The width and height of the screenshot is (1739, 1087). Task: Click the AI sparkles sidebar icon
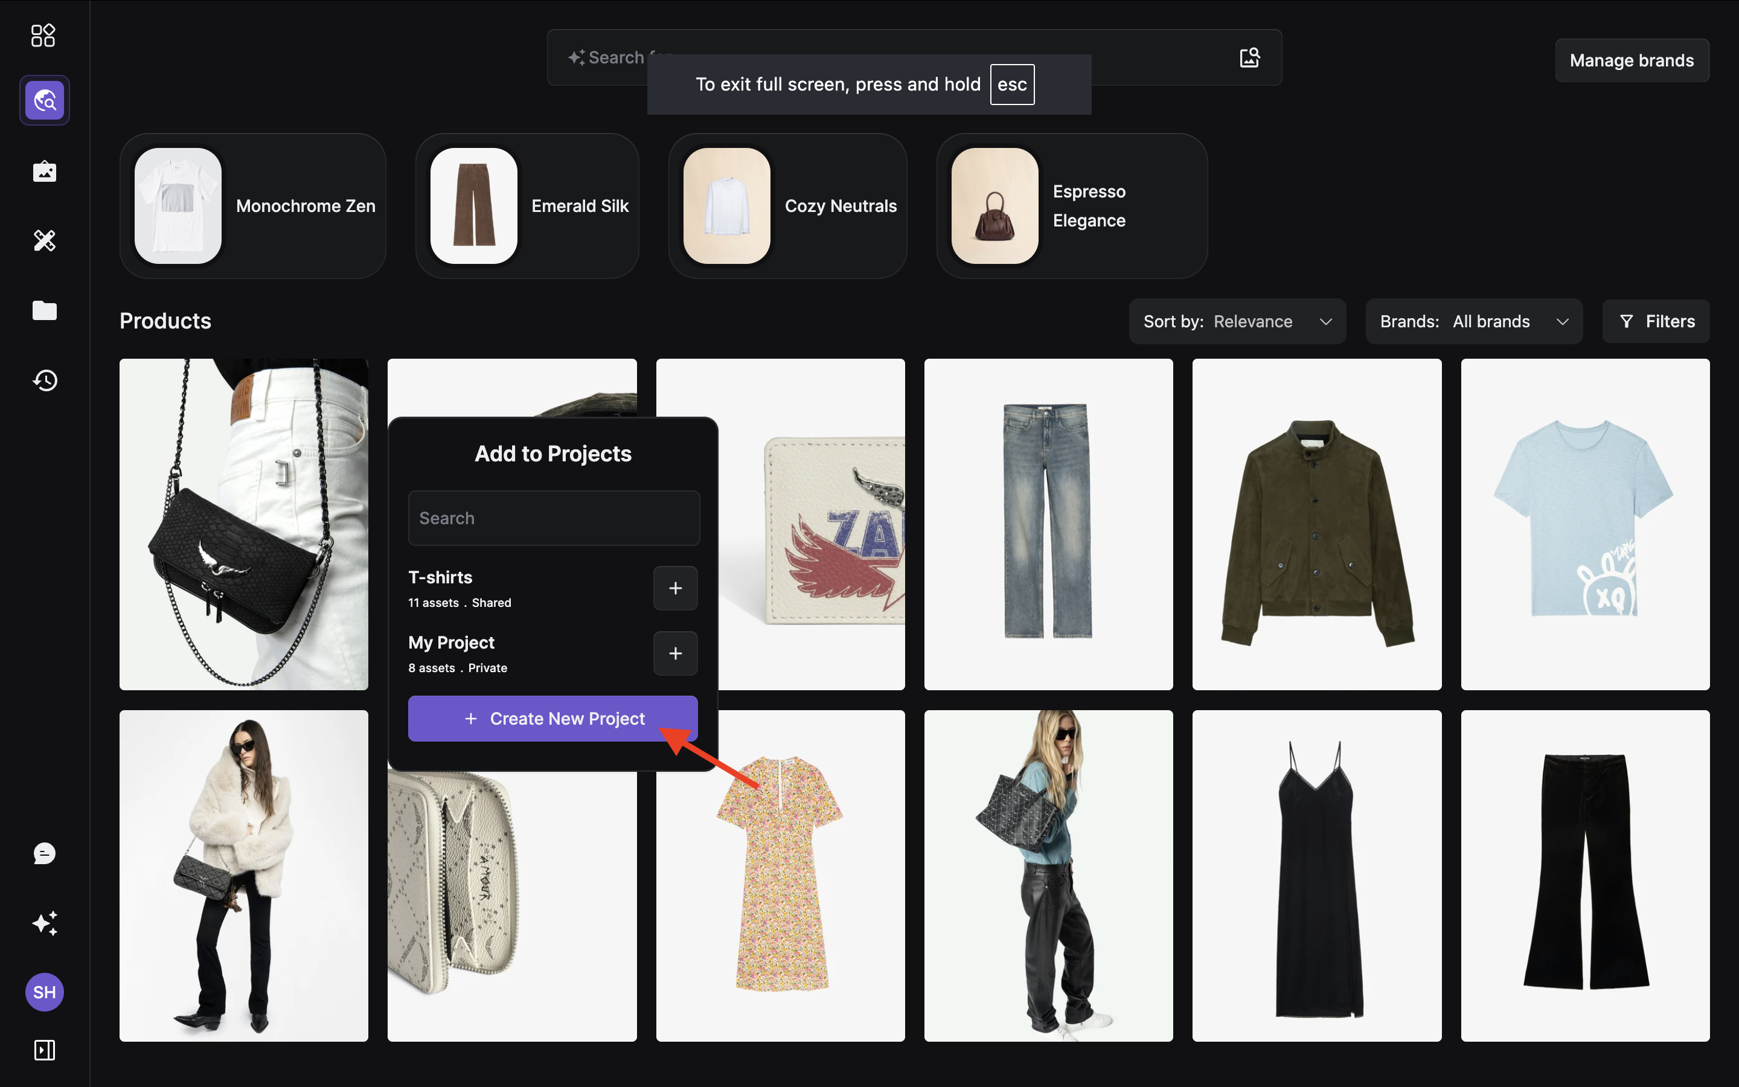click(x=45, y=923)
